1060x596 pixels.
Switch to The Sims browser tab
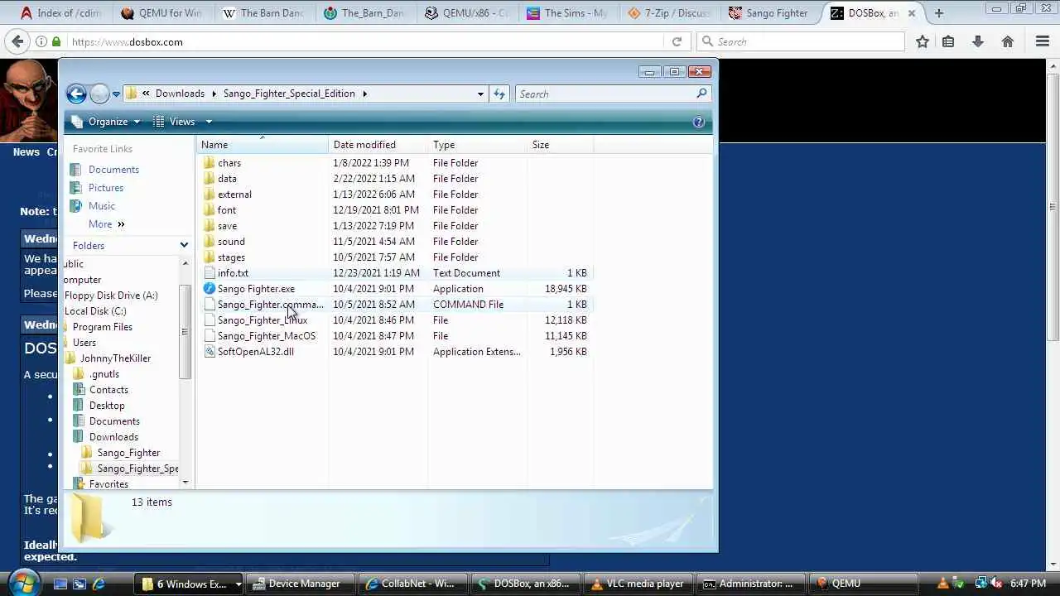tap(567, 13)
